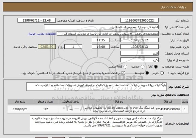196x138 pixels.
Task: Select the خدمت radio button
Action: pos(143,67)
